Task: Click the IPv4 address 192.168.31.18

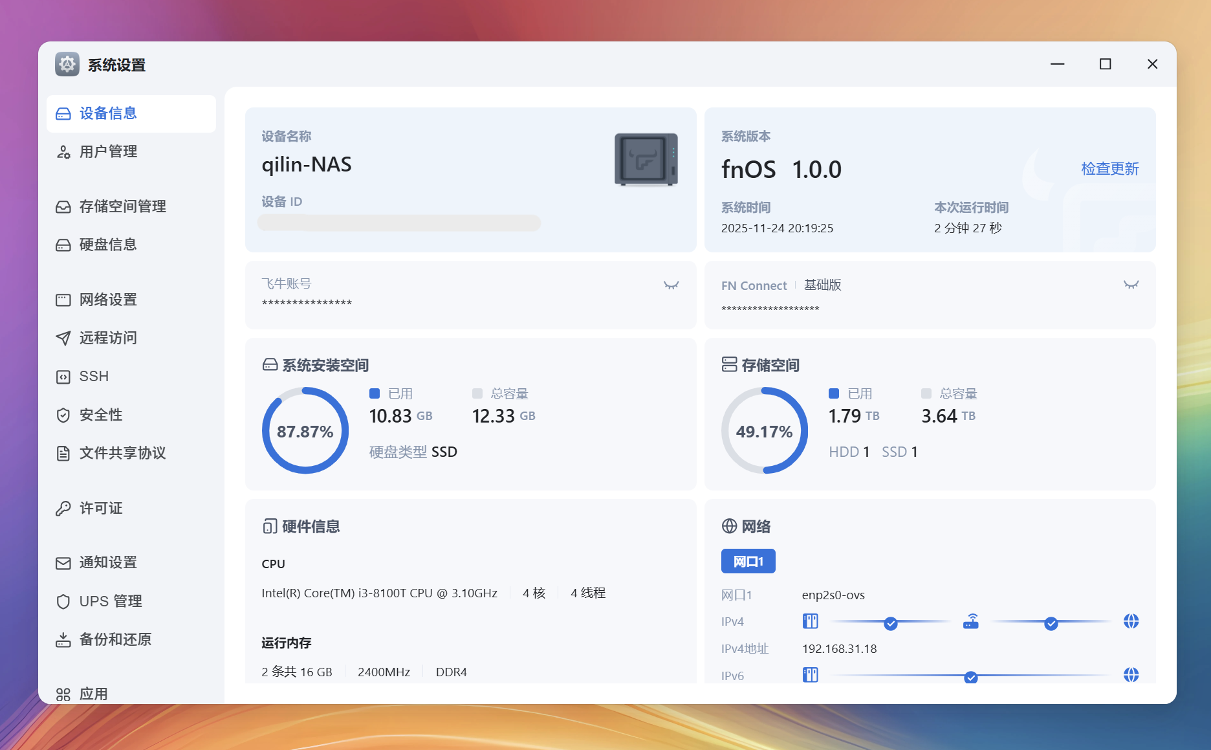Action: click(x=840, y=649)
